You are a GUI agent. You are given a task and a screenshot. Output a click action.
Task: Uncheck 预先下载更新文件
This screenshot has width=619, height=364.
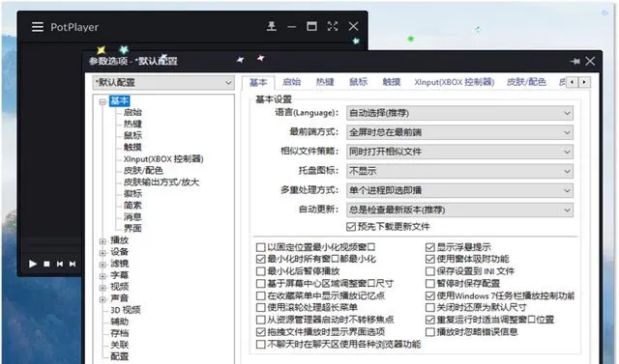(x=350, y=227)
